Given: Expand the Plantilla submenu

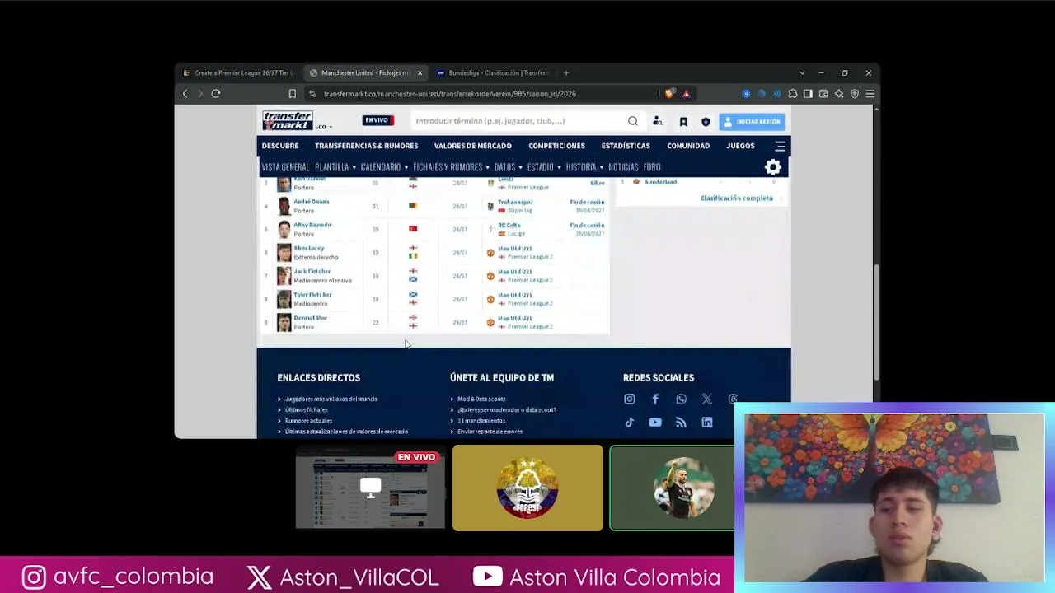Looking at the screenshot, I should pyautogui.click(x=354, y=168).
